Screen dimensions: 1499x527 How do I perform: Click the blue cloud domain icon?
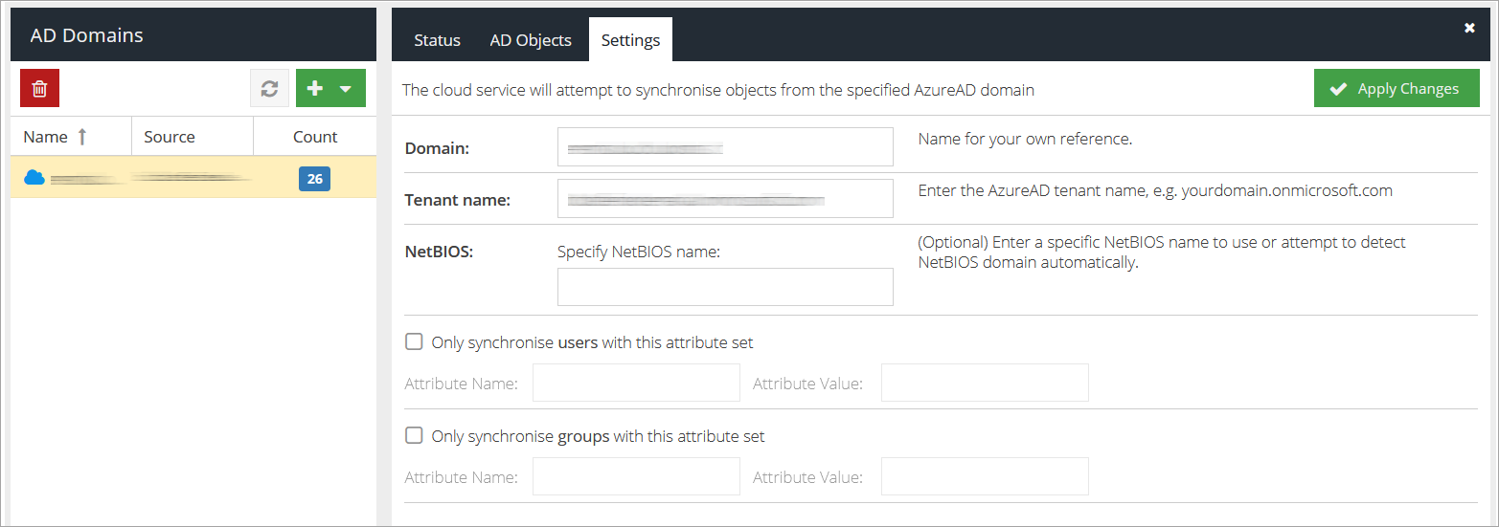click(34, 178)
